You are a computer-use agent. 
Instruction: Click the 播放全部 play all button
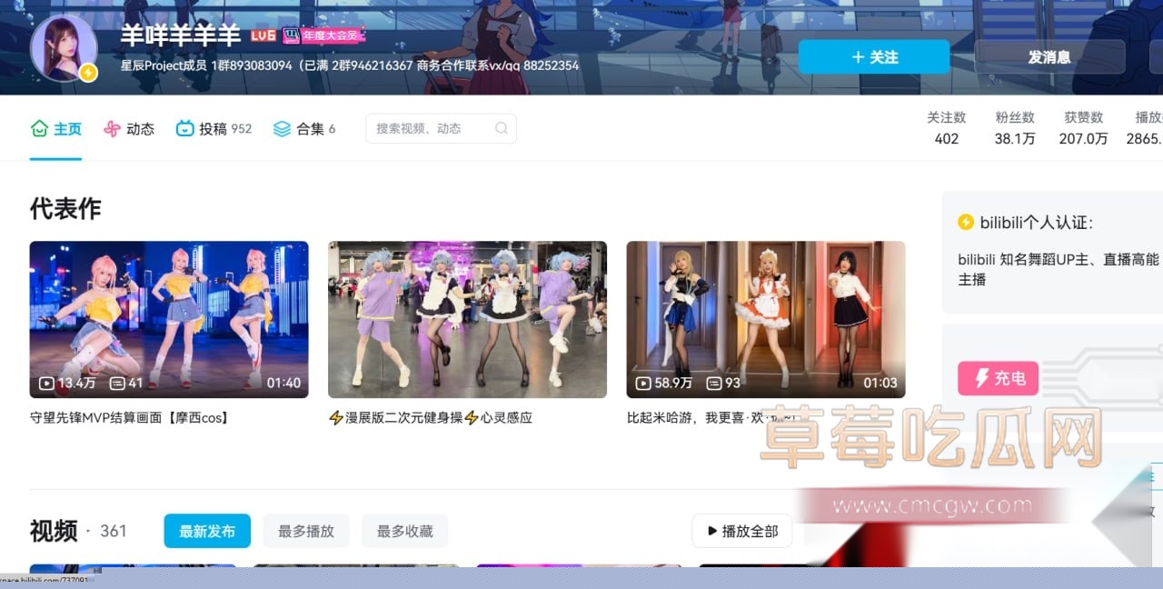point(741,531)
